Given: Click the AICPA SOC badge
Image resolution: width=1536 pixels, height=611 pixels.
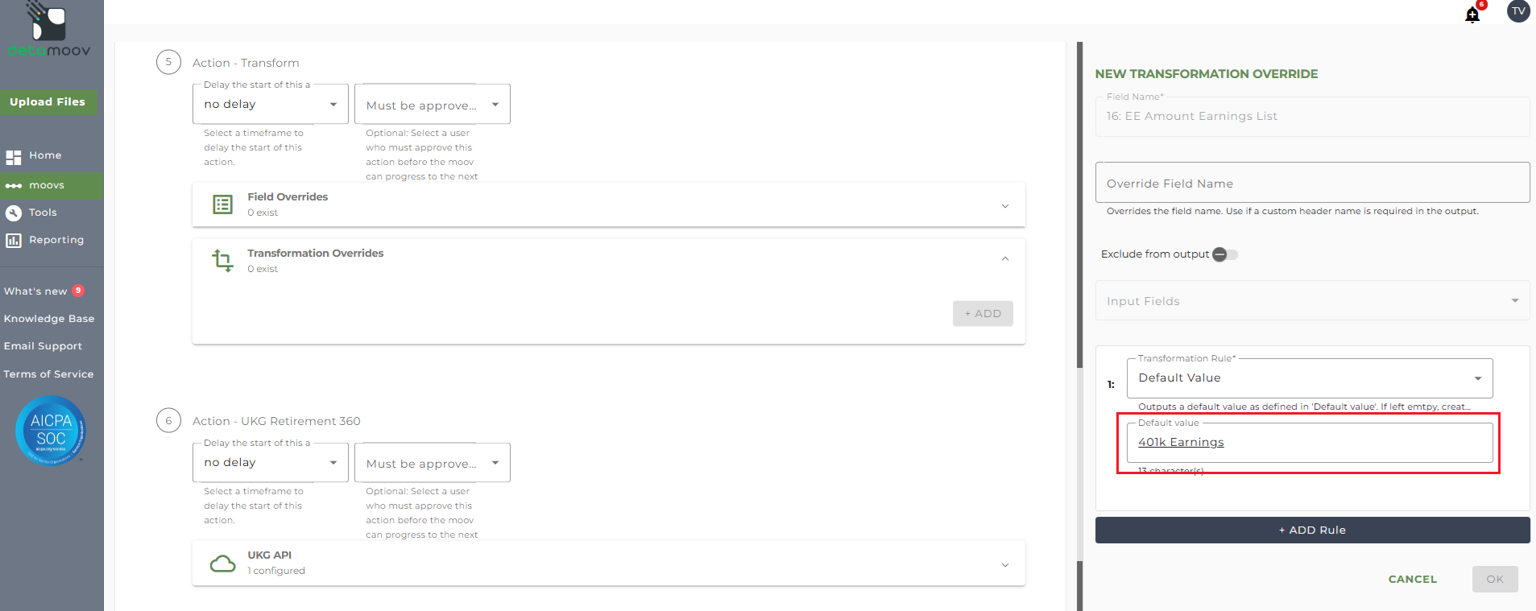Looking at the screenshot, I should tap(51, 431).
